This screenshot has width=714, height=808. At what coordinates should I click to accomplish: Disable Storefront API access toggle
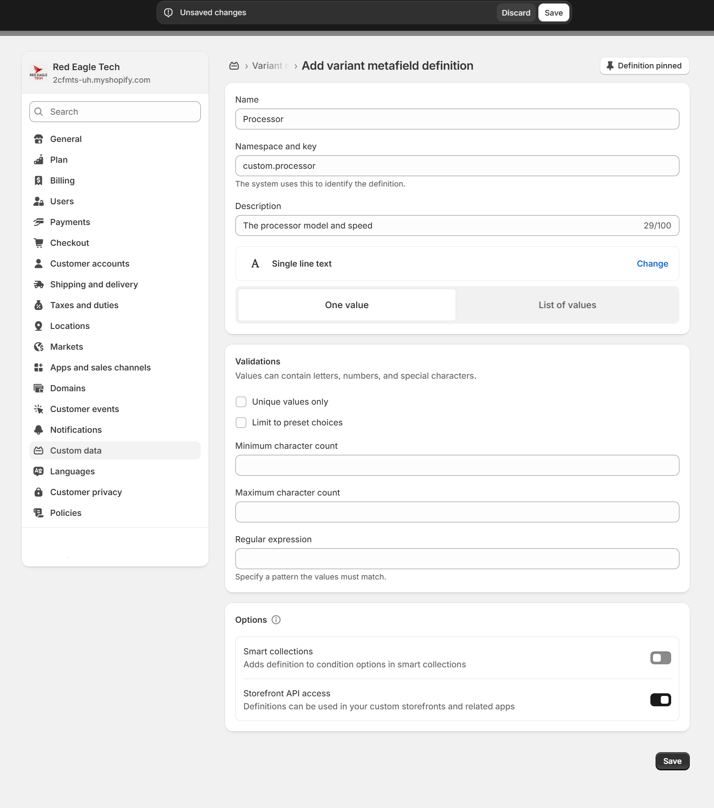pos(660,700)
